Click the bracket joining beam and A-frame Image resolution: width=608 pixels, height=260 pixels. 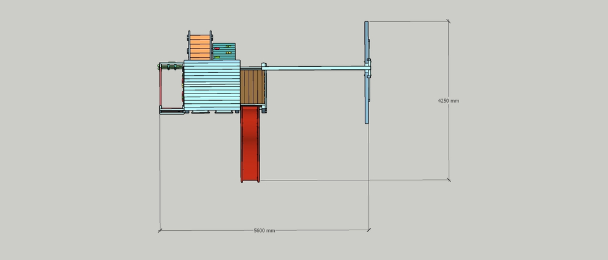coord(368,67)
